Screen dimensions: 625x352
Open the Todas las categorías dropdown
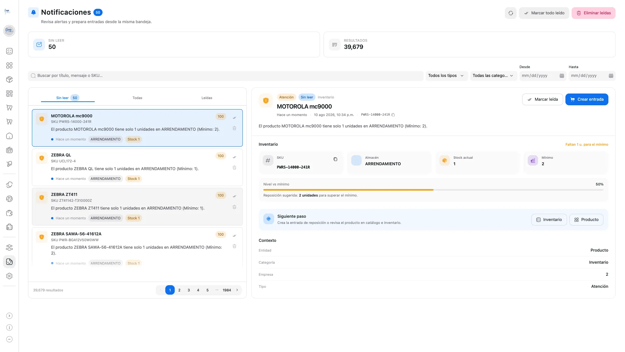coord(493,76)
